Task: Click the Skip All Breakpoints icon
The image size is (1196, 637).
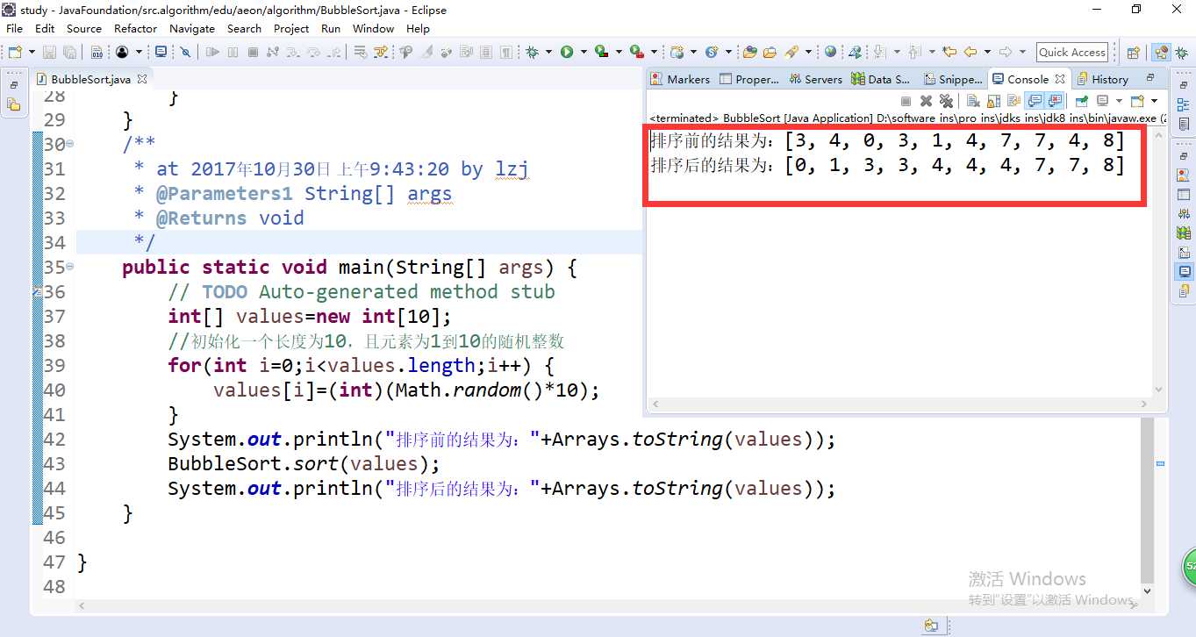Action: [185, 53]
